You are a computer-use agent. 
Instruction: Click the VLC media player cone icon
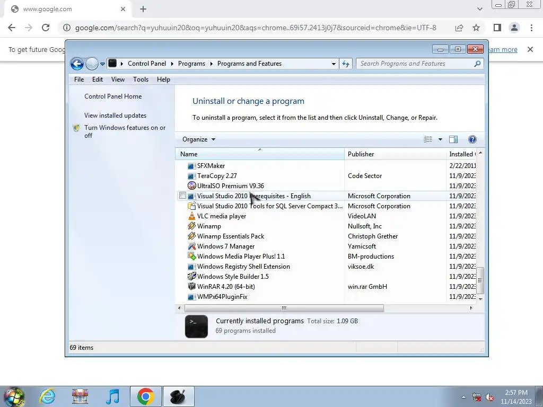click(191, 216)
